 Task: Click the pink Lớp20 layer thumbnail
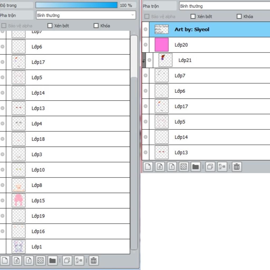[162, 45]
